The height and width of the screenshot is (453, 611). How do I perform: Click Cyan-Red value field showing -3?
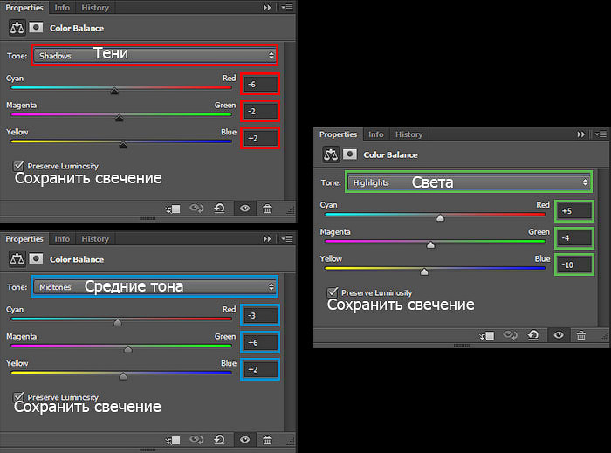(x=260, y=315)
